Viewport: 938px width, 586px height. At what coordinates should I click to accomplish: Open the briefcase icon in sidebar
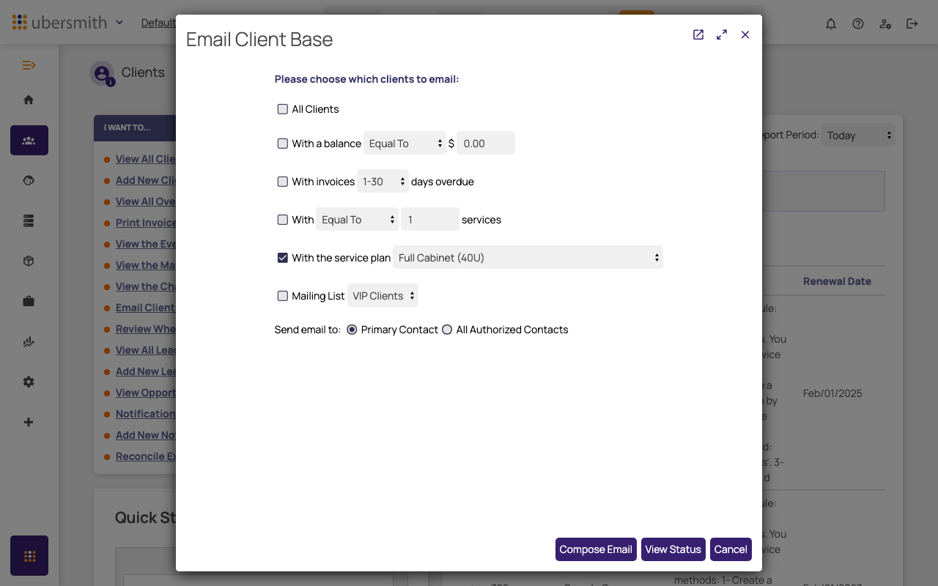(29, 301)
